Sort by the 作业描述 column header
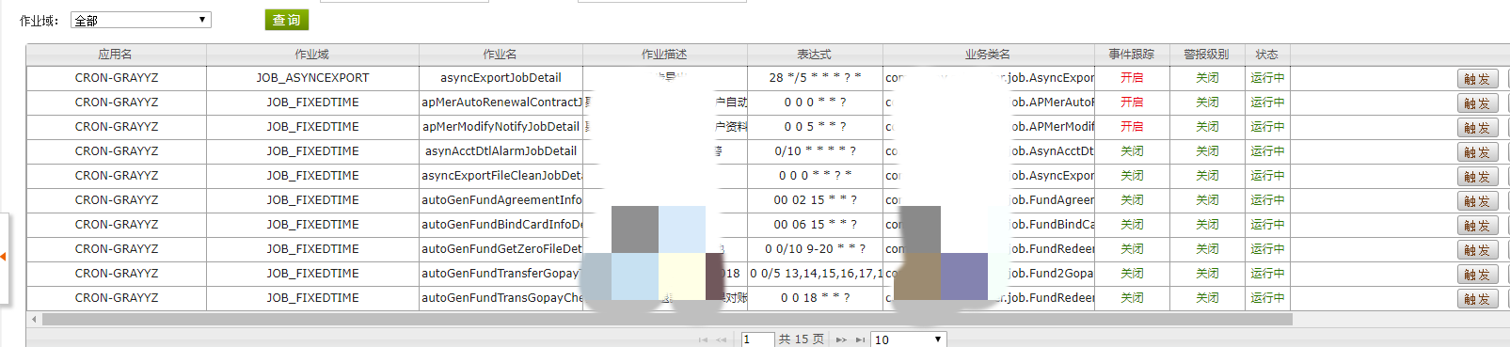1510x347 pixels. (665, 55)
